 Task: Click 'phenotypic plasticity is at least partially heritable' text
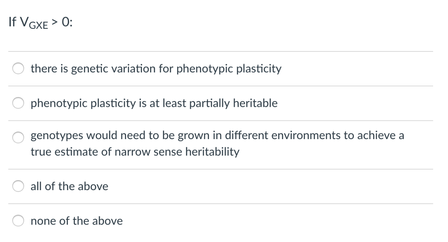[x=154, y=104]
